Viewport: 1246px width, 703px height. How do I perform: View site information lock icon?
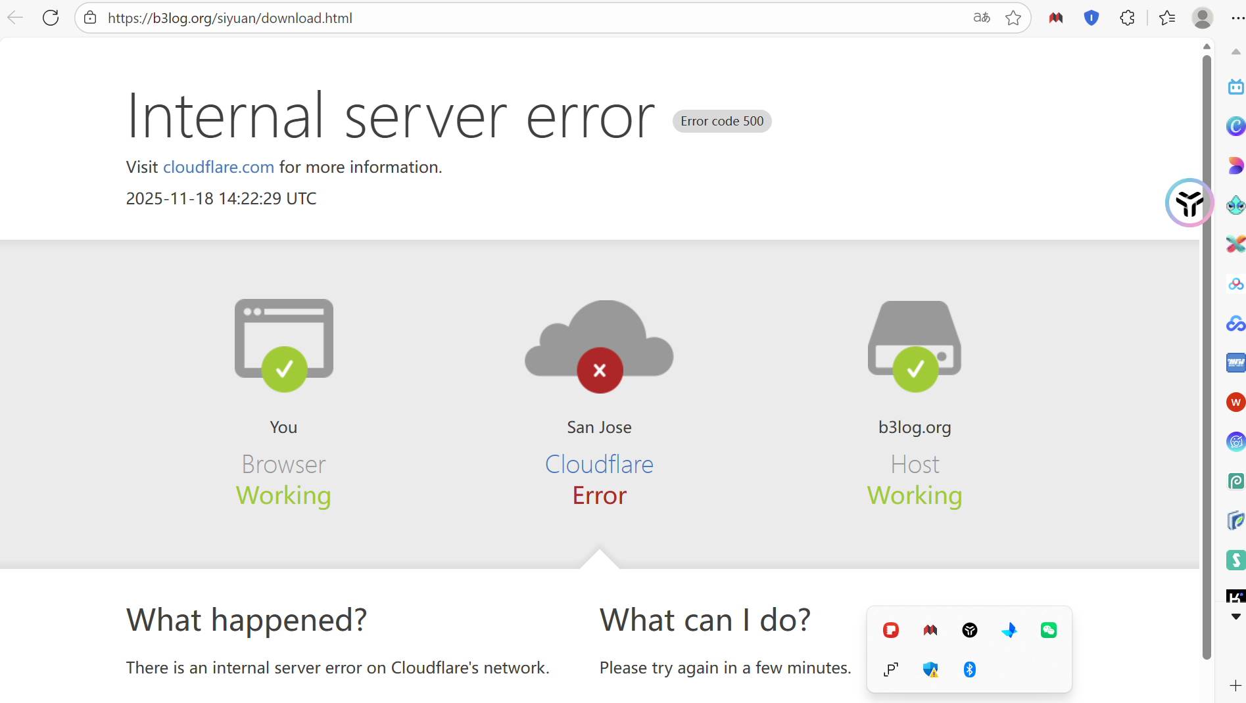90,18
